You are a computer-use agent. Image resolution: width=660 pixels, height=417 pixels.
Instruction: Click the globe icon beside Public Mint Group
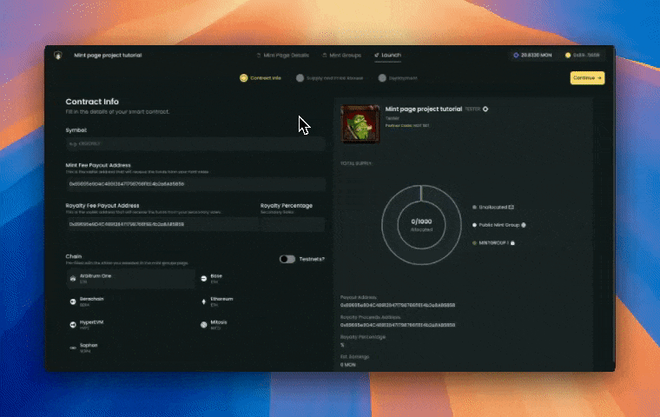[x=524, y=225]
